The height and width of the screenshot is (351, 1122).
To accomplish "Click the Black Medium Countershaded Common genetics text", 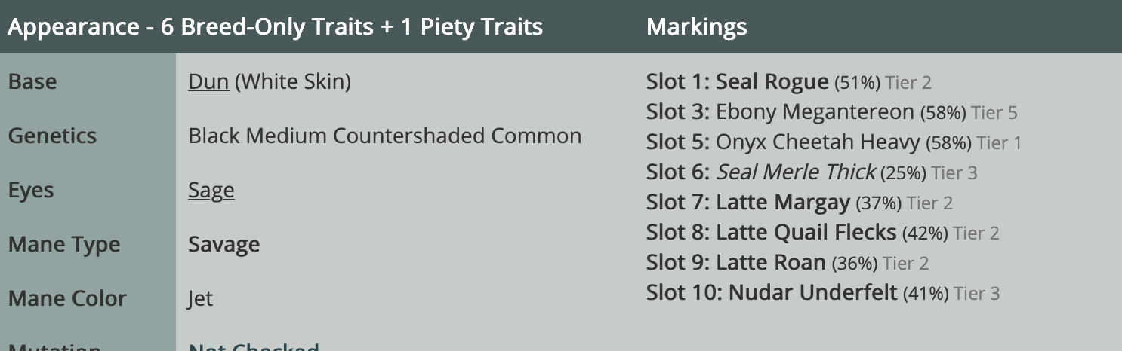I will (x=385, y=136).
